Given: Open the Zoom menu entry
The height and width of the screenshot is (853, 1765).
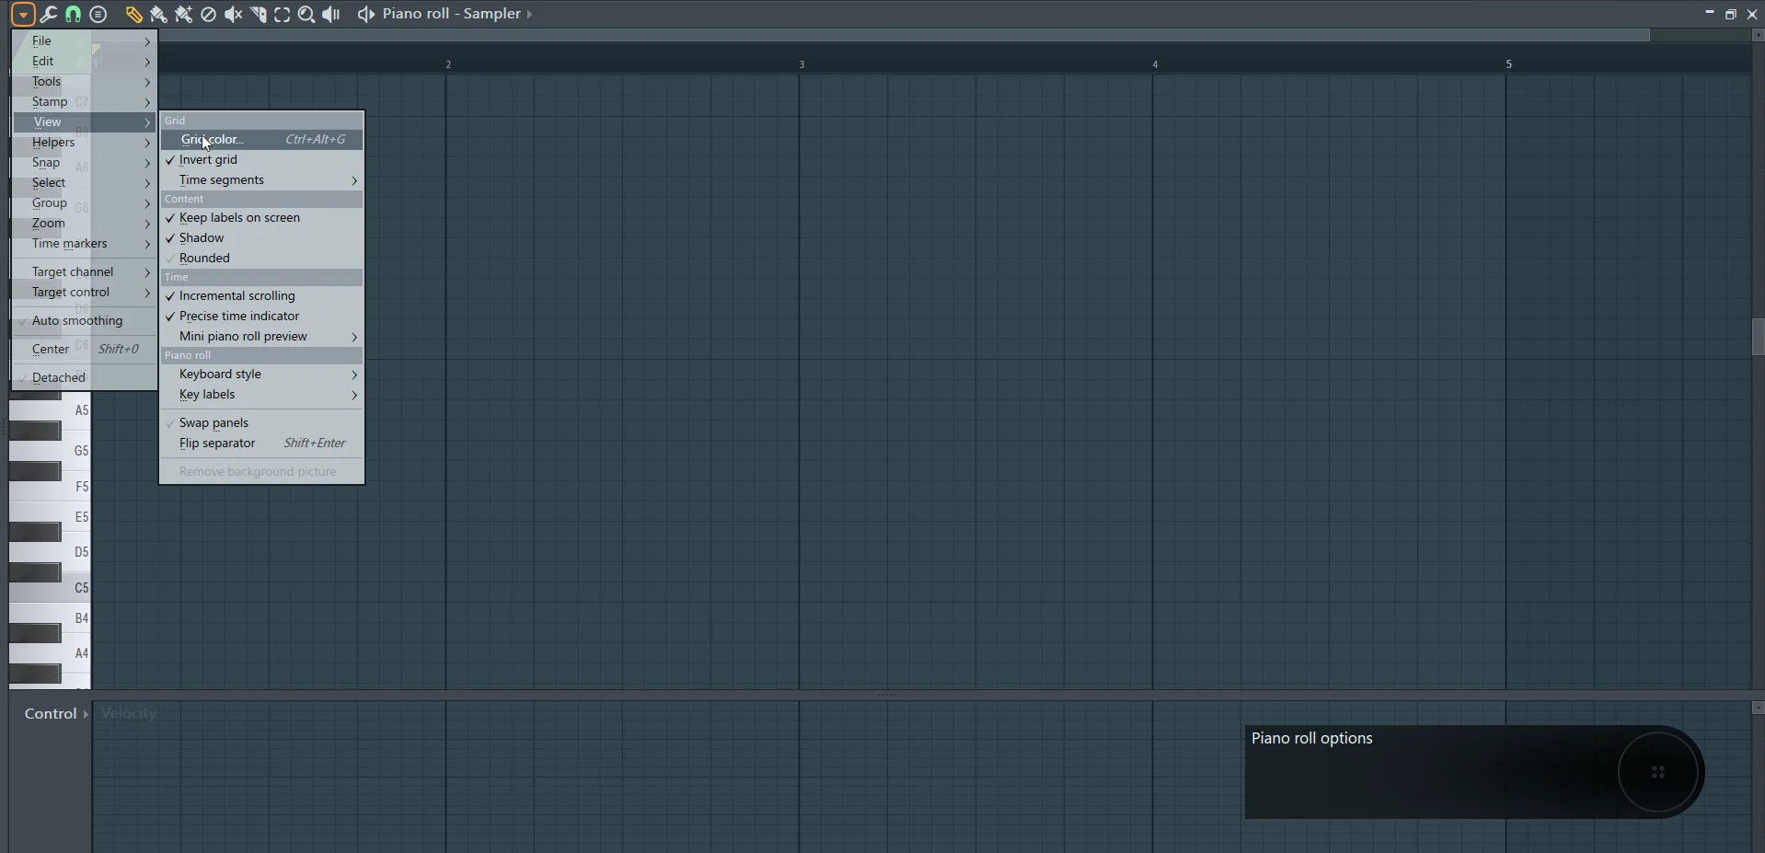Looking at the screenshot, I should 85,224.
